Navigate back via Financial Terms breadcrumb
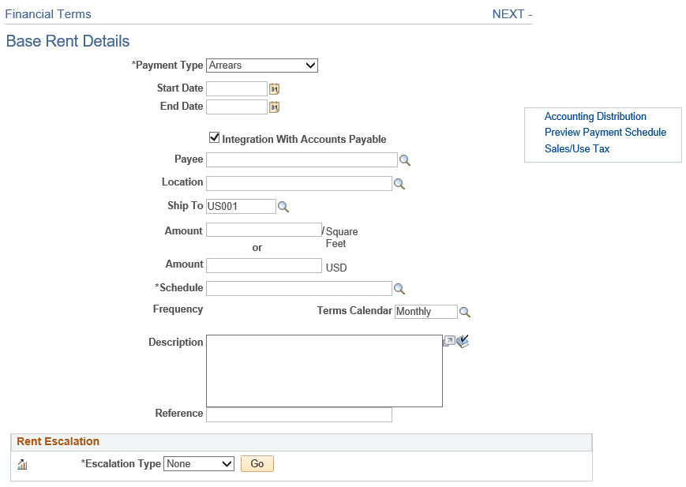 (x=48, y=13)
